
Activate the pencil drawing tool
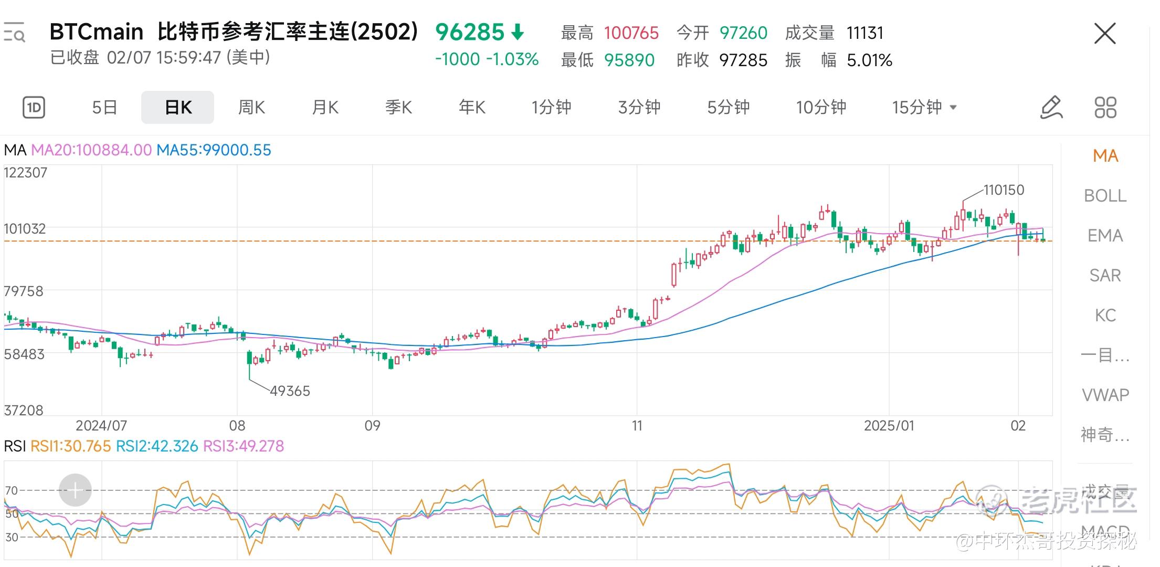tap(1051, 108)
